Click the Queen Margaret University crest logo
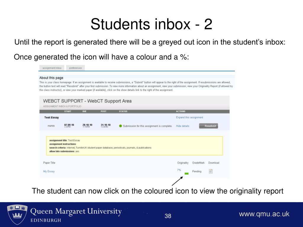Screen dimensions: 303x227 (x=17, y=215)
